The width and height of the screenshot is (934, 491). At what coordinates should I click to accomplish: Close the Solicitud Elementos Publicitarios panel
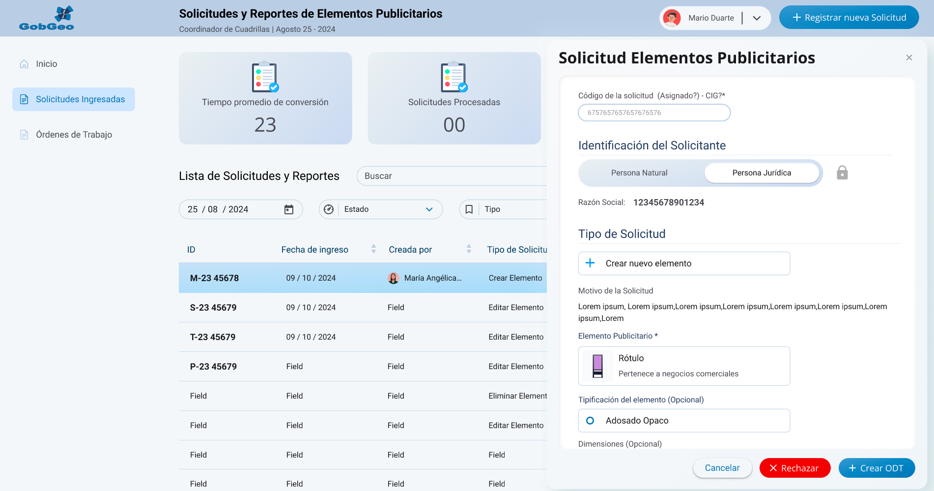pyautogui.click(x=909, y=58)
